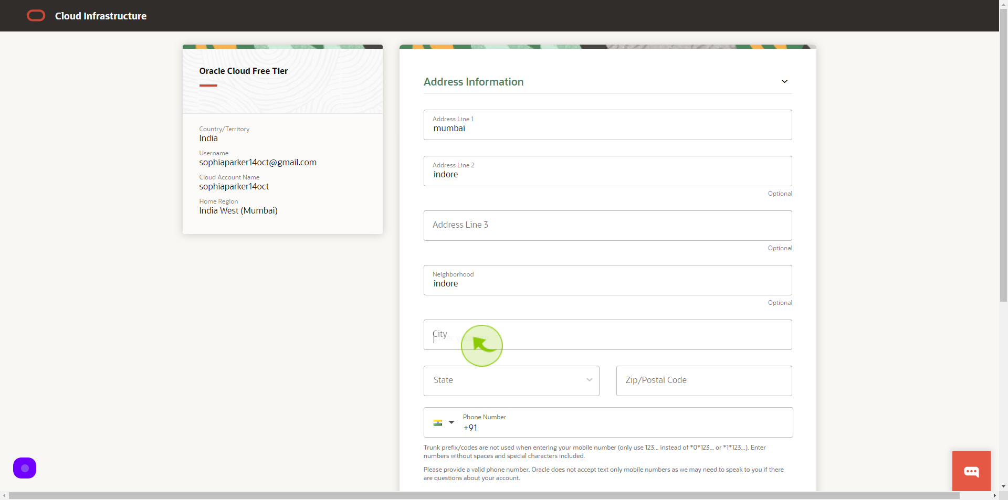Click the Oracle Cloud Free Tier heading
This screenshot has height=500, width=1008.
point(244,71)
